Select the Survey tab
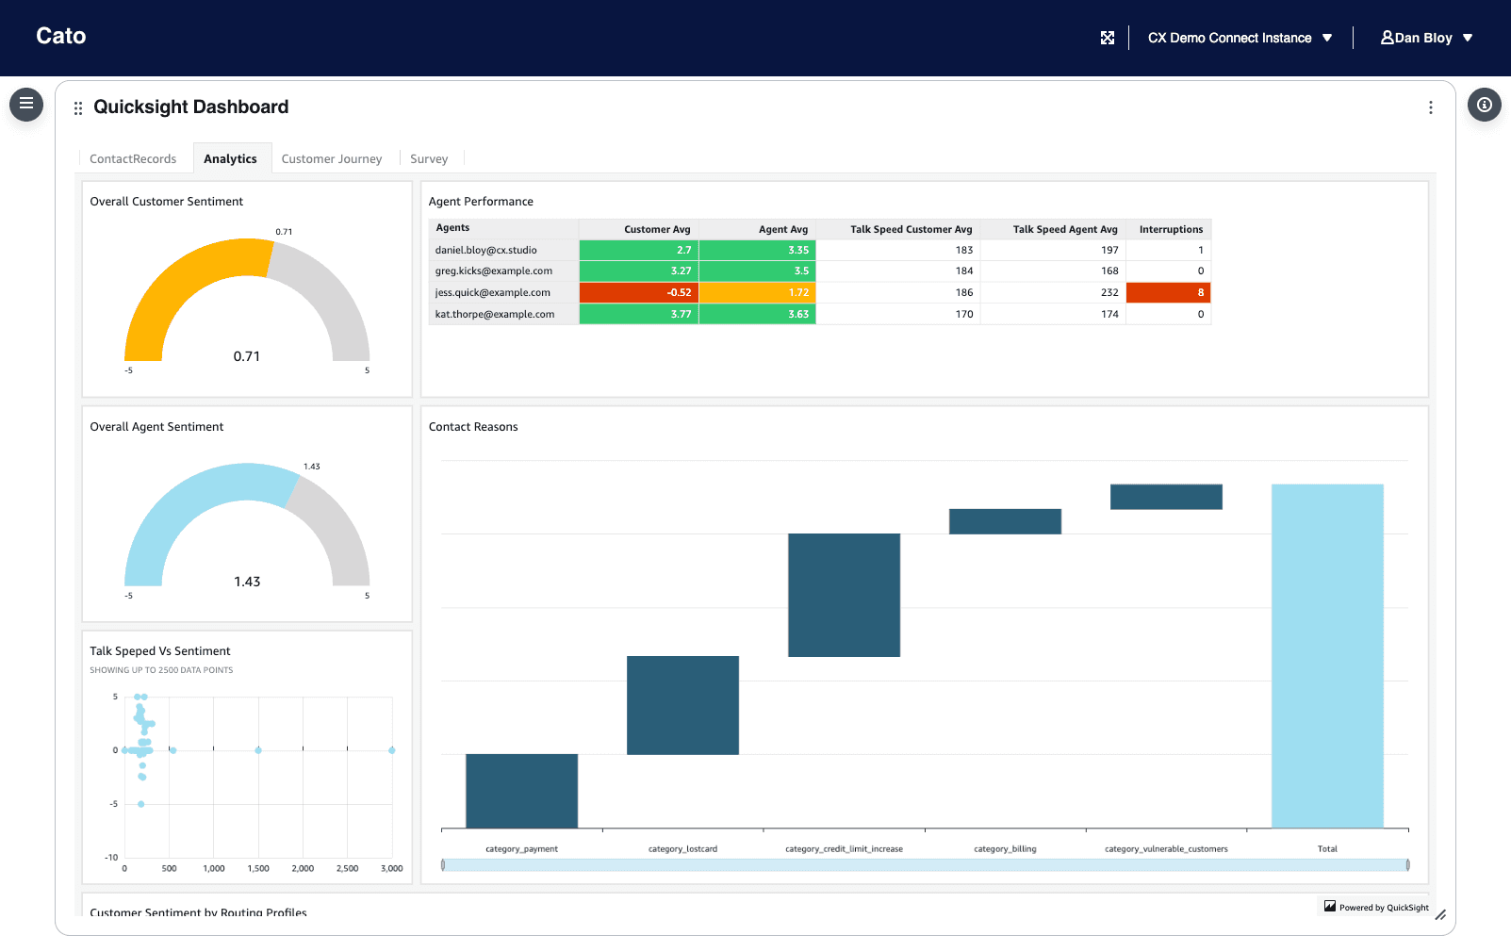 click(429, 159)
